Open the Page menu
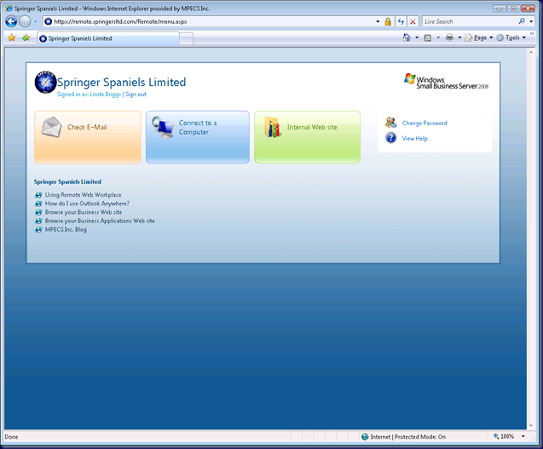The height and width of the screenshot is (449, 543). 479,37
